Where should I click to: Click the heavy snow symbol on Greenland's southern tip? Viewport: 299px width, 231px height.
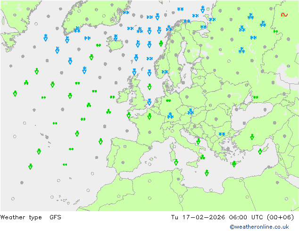point(77,30)
